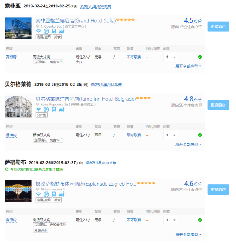Click 4.8/5分 rating of Jump Inn Belgrade
Screen dimensions: 236x243
click(193, 99)
